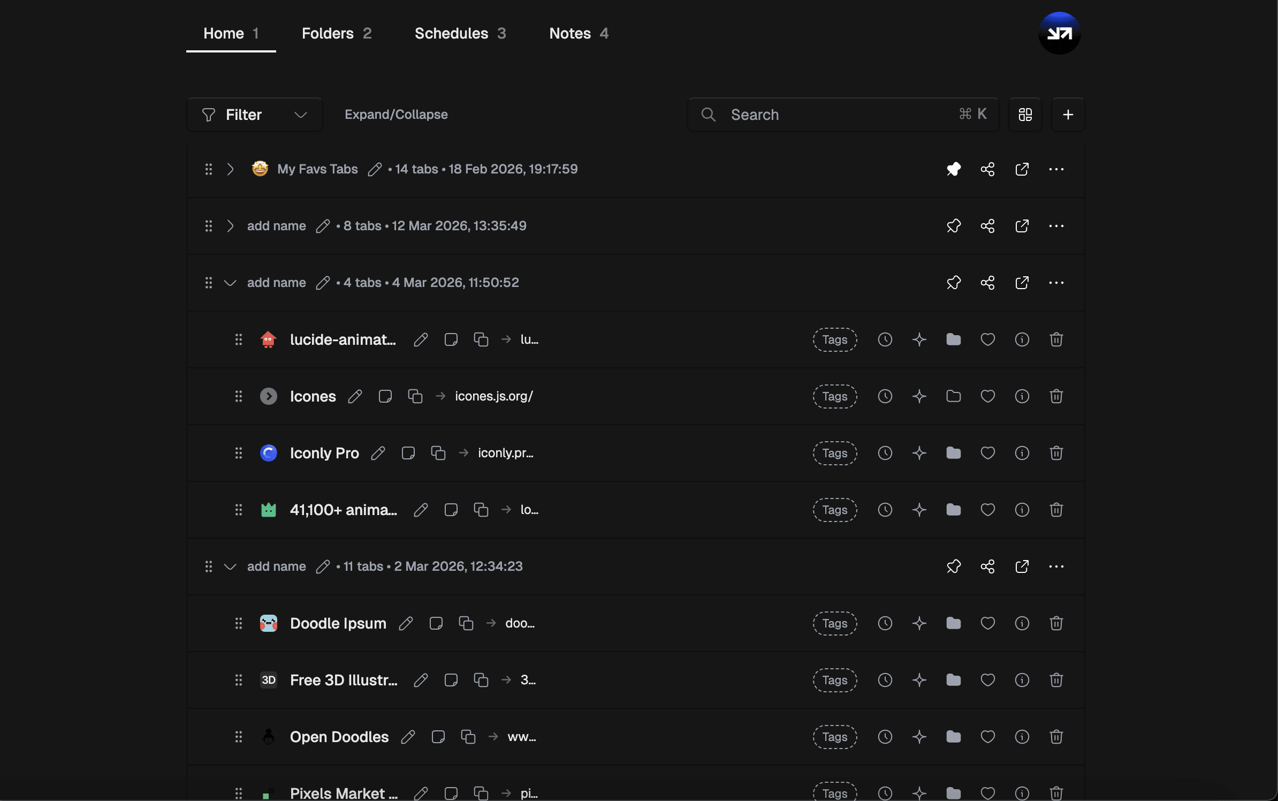Copy the link of lucide-animat... tab
Screen dimensions: 1278x801
pyautogui.click(x=481, y=339)
